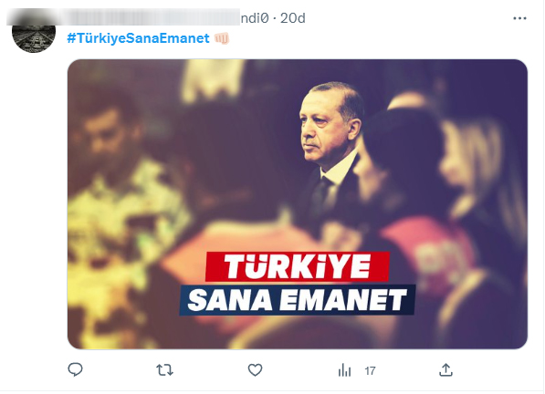Click the pale banner at photo's top
This screenshot has height=394, width=545.
[214, 80]
